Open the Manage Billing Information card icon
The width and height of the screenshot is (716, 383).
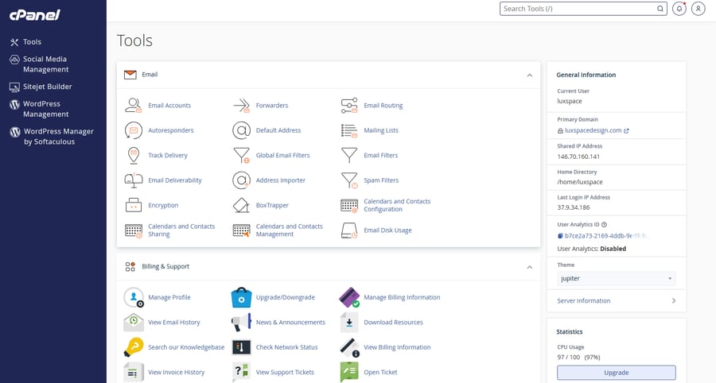click(x=349, y=297)
